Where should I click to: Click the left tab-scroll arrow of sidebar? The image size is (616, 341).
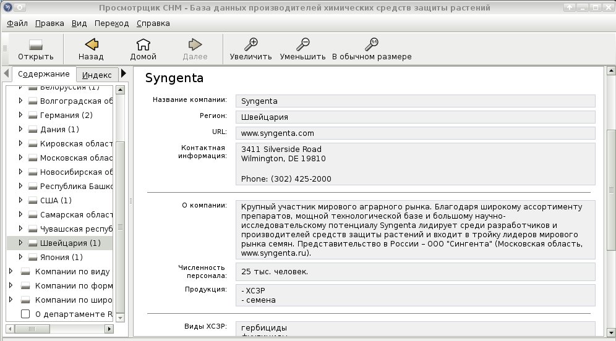pyautogui.click(x=6, y=74)
